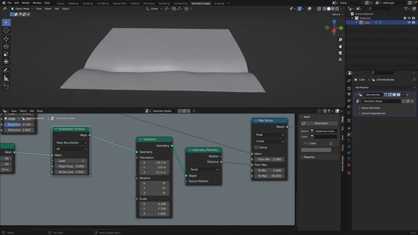Open Faces dropdown in Geometry Proximity node

coord(204,170)
